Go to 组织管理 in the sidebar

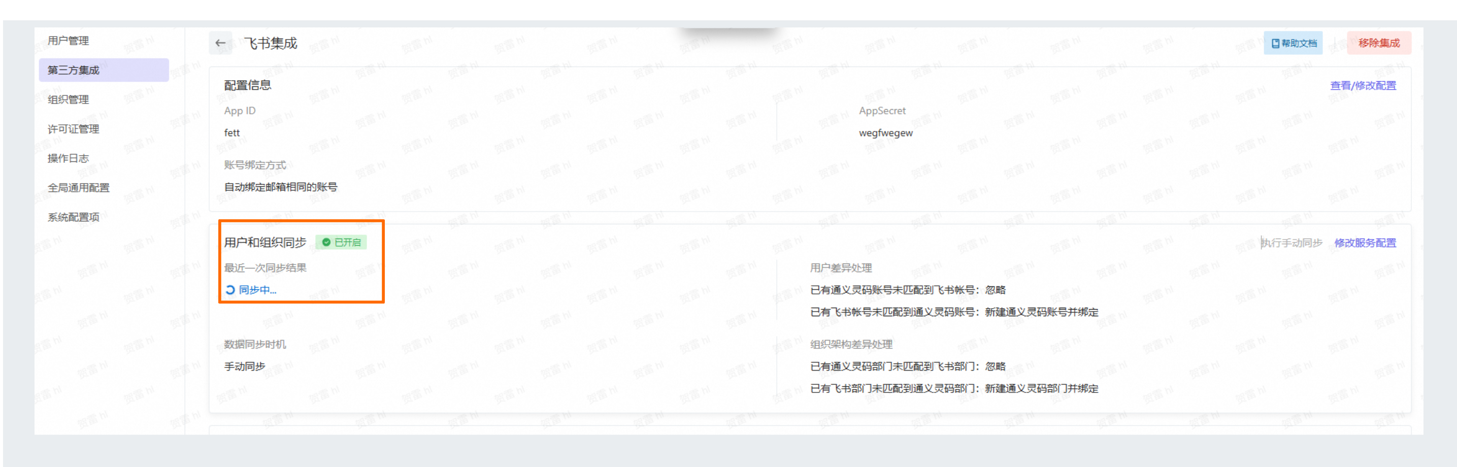point(69,99)
